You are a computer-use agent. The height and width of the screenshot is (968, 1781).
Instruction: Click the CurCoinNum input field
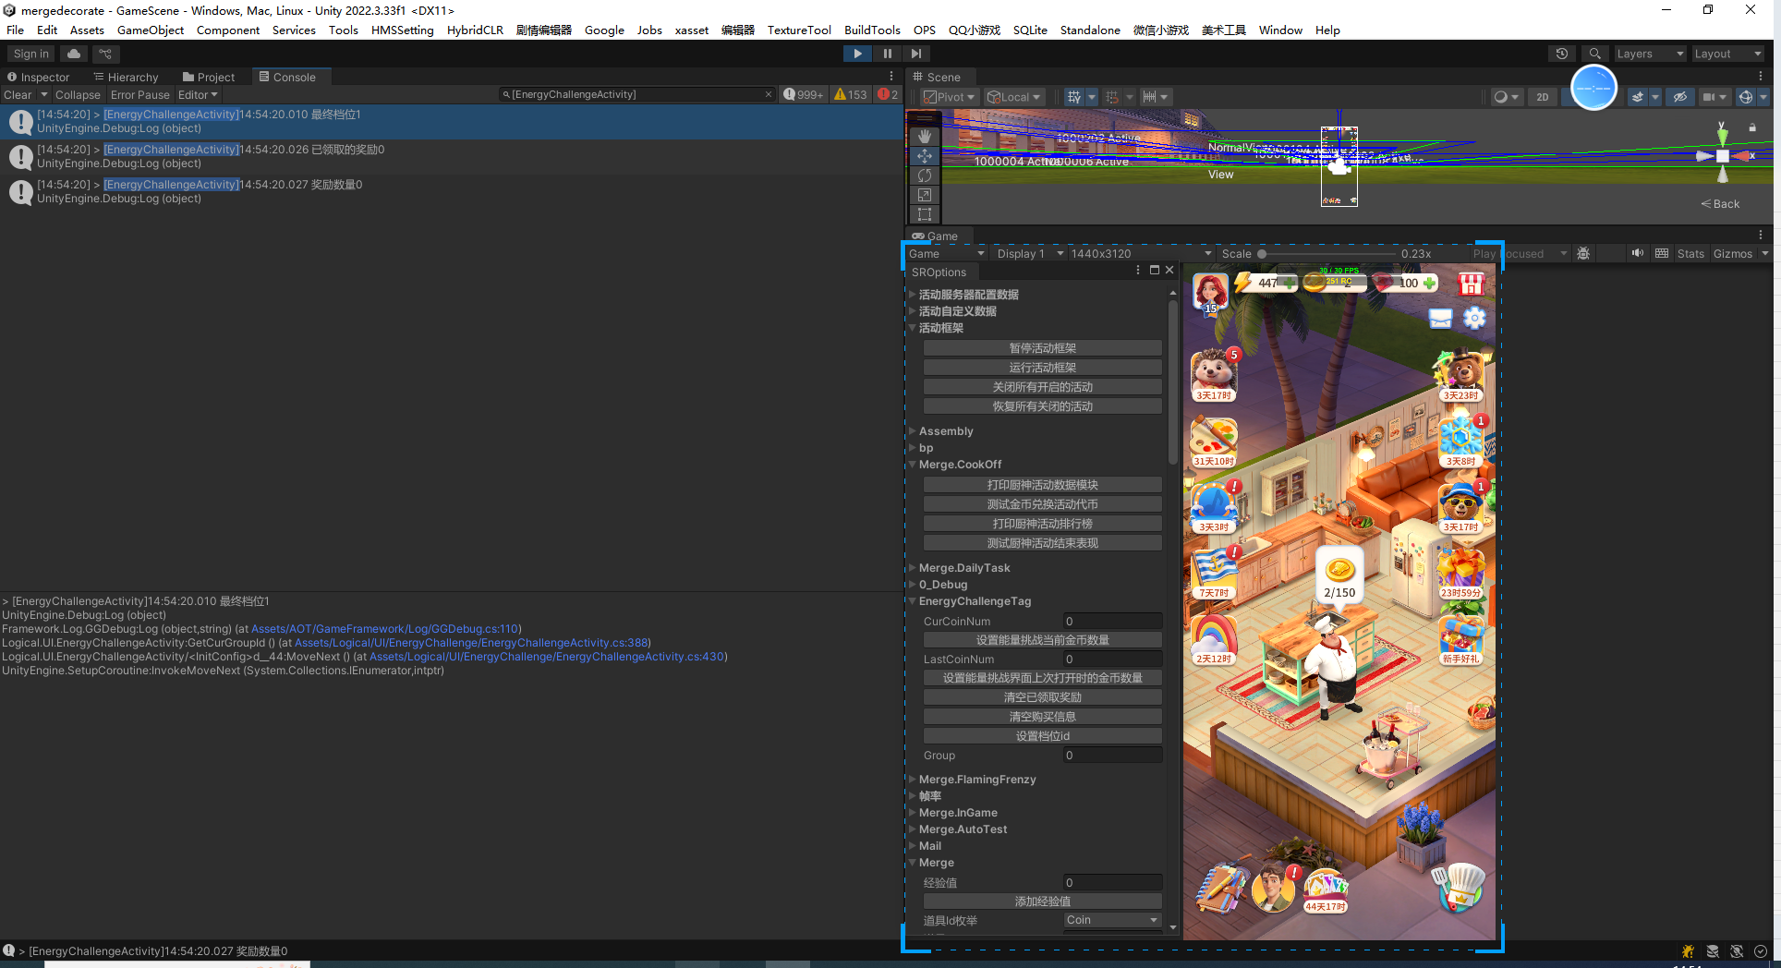tap(1112, 622)
